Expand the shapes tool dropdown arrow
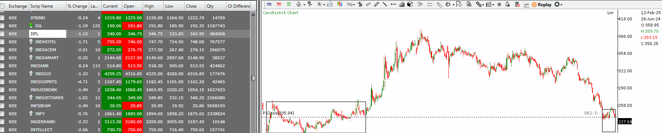Screen dimensions: 662x133 coord(453,5)
